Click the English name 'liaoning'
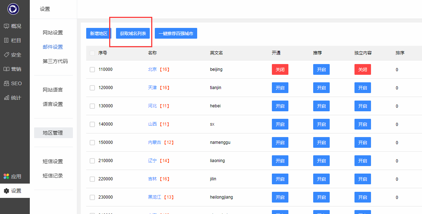 click(x=217, y=161)
